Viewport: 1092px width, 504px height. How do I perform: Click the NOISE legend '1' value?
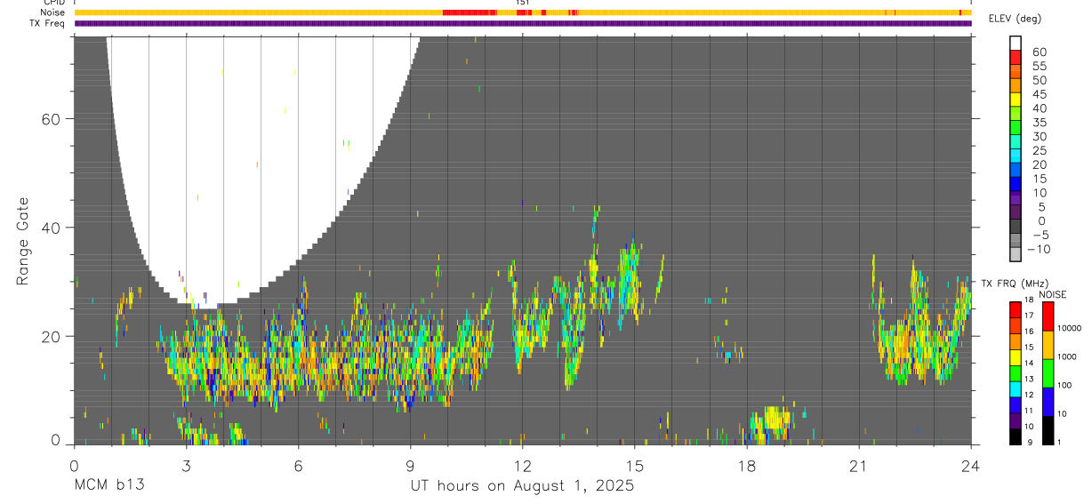click(x=1060, y=443)
